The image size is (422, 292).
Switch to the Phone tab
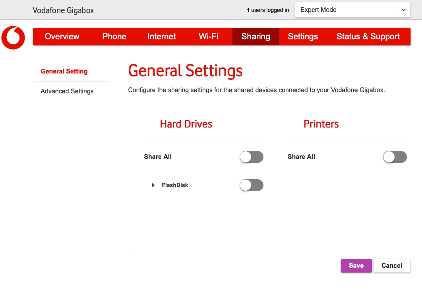pos(114,37)
